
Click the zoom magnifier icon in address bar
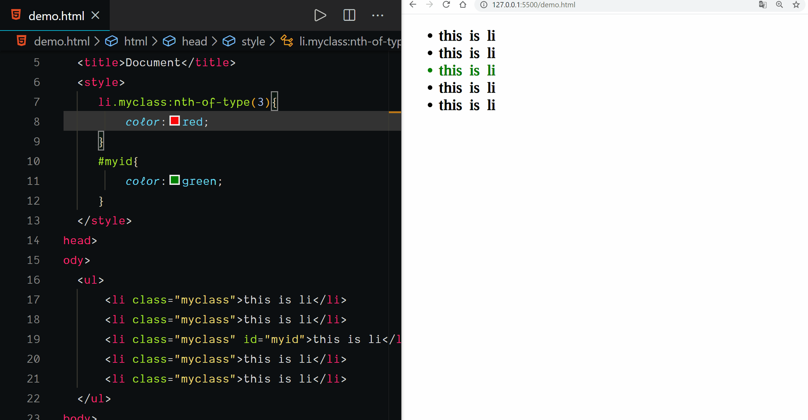coord(780,5)
